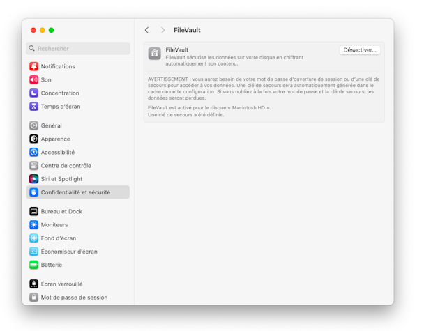Open Bureau et Dock settings
Screen dimensions: 424x331
(x=78, y=211)
